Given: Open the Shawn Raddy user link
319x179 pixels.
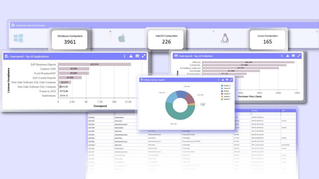Looking at the screenshot, I should [118, 121].
